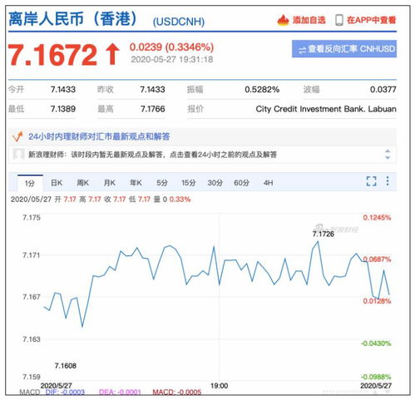Click the DIF: -0.0003 indicator
The image size is (415, 400).
pyautogui.click(x=65, y=392)
